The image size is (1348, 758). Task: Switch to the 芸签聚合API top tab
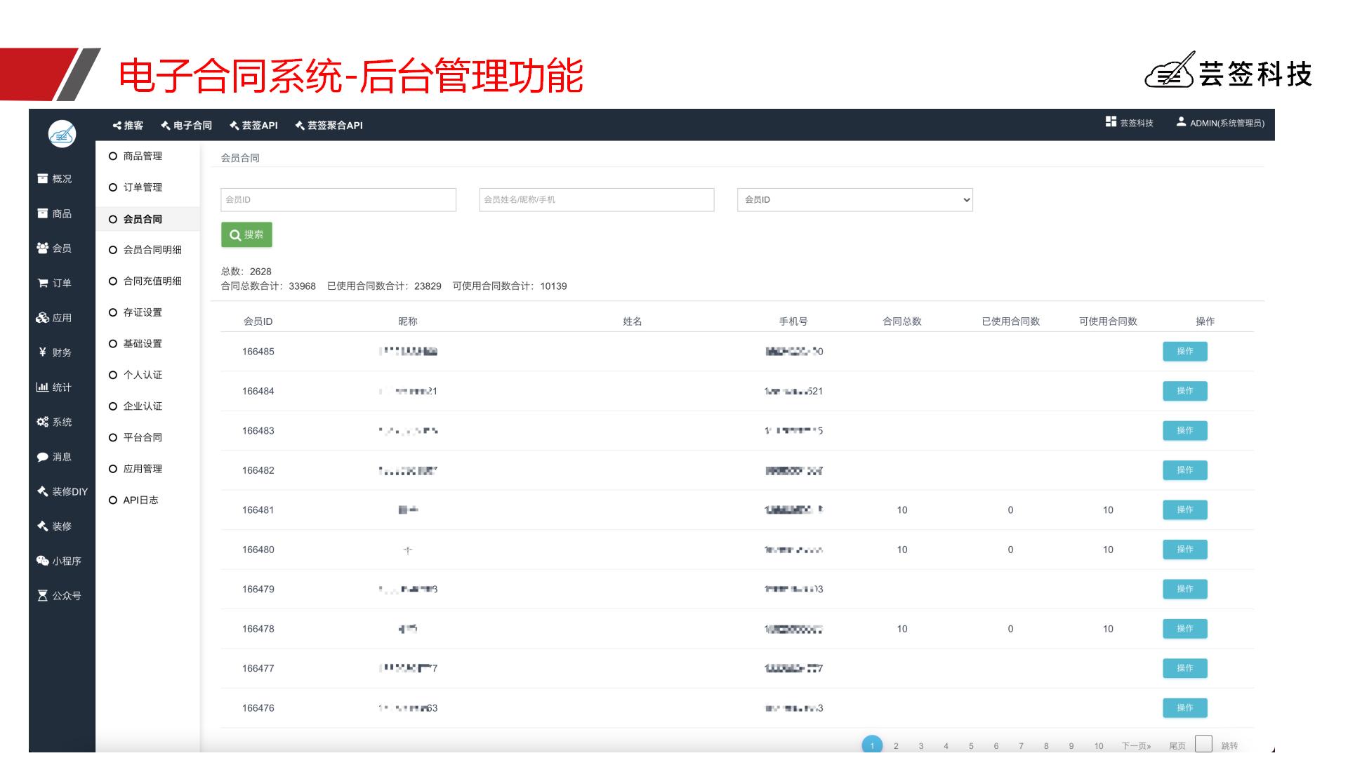tap(329, 126)
